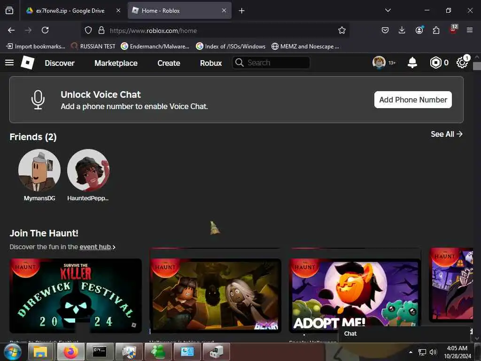Viewport: 481px width, 361px height.
Task: Open the Firefox account icon
Action: click(419, 30)
